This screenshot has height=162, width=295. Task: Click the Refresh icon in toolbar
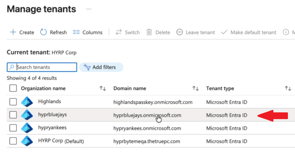44,32
